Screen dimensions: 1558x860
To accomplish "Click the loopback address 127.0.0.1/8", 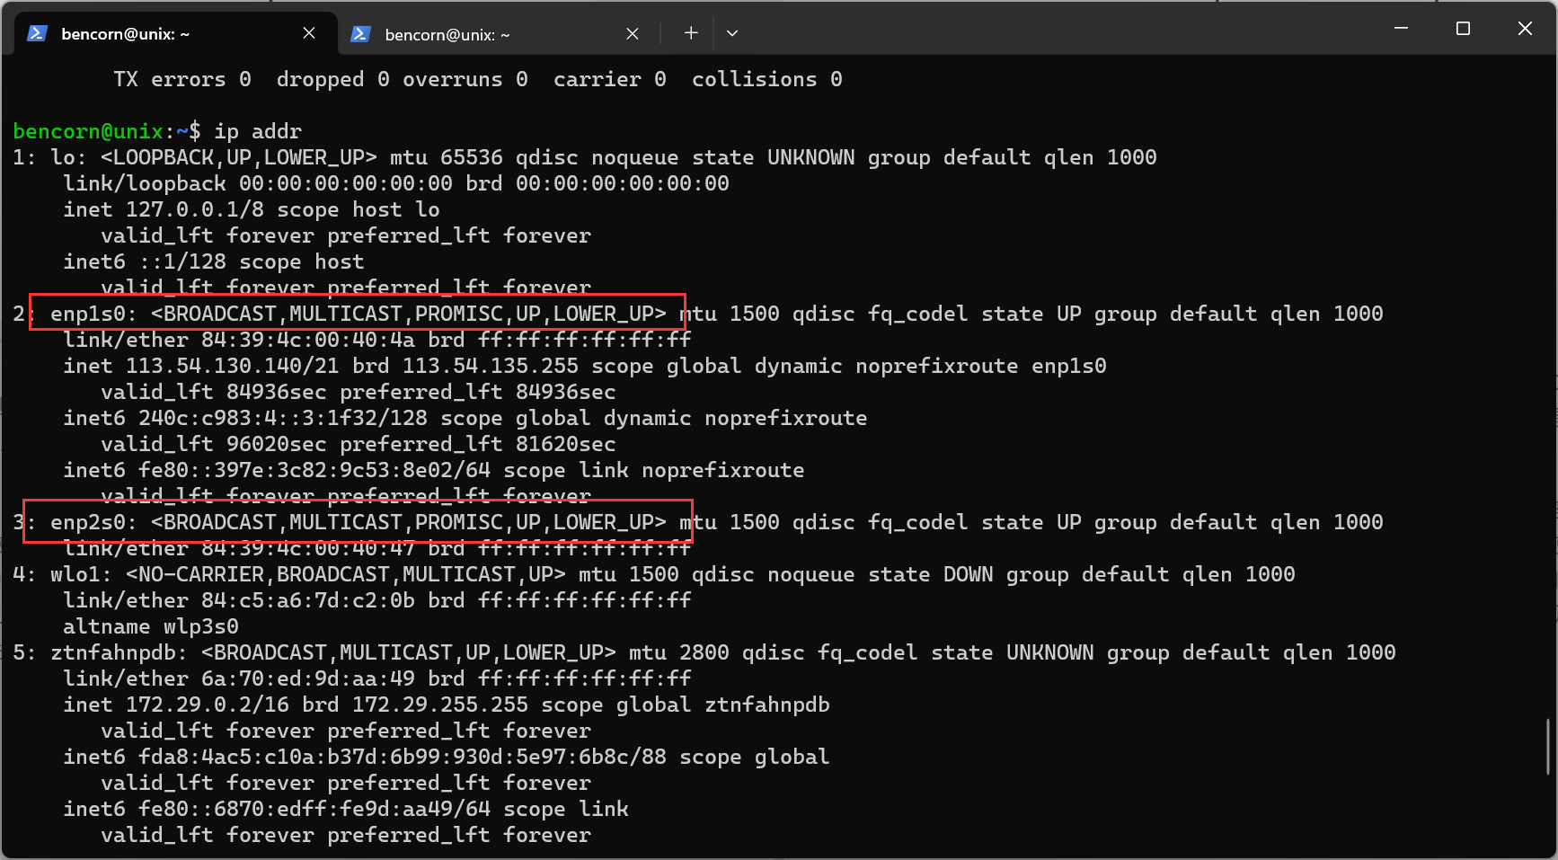I will click(x=197, y=209).
